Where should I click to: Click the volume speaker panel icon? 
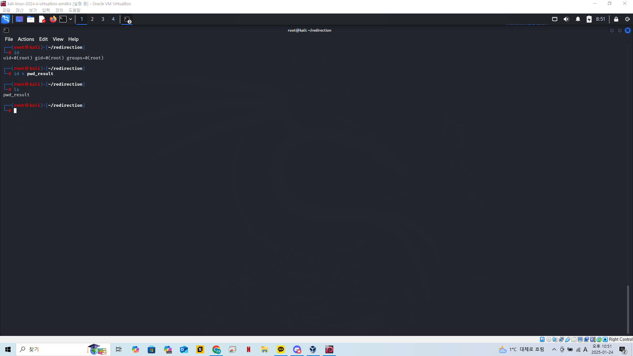[566, 19]
